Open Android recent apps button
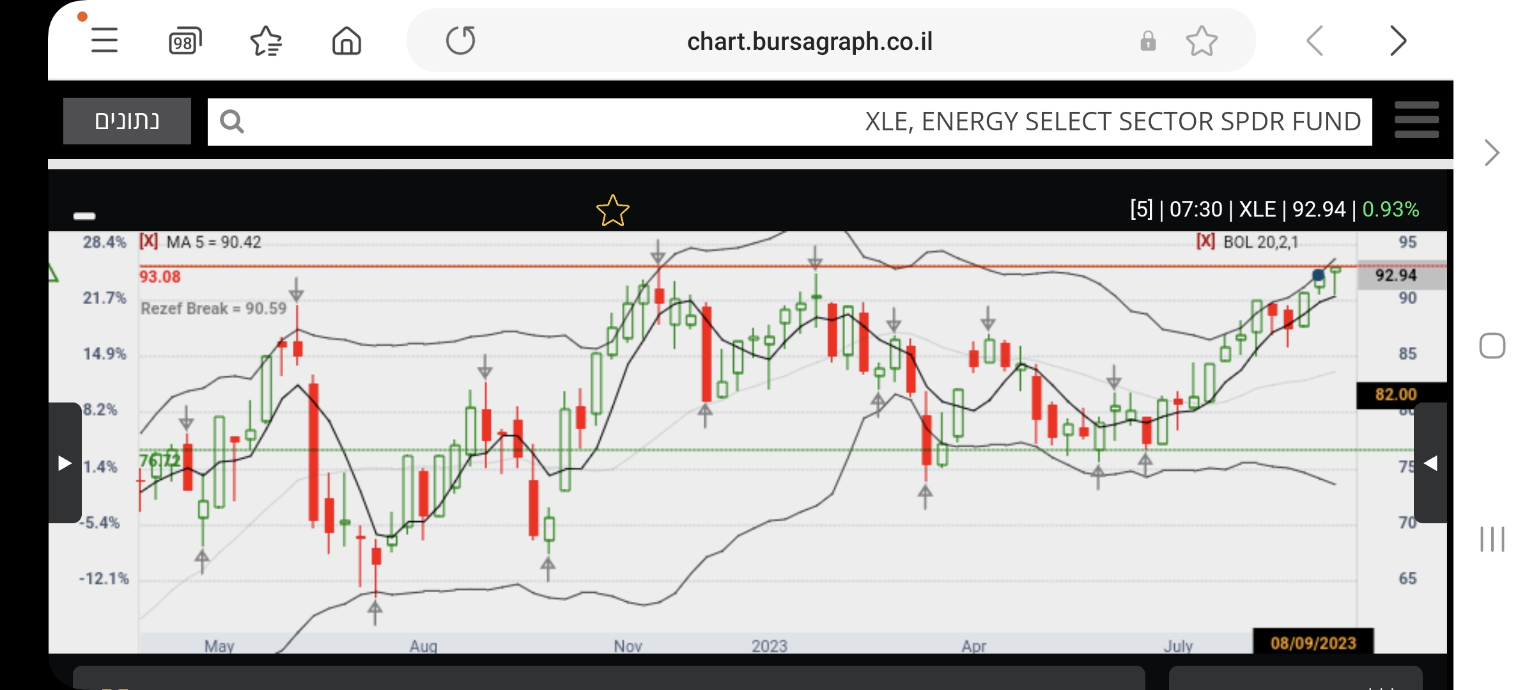Image resolution: width=1534 pixels, height=690 pixels. pos(1492,539)
